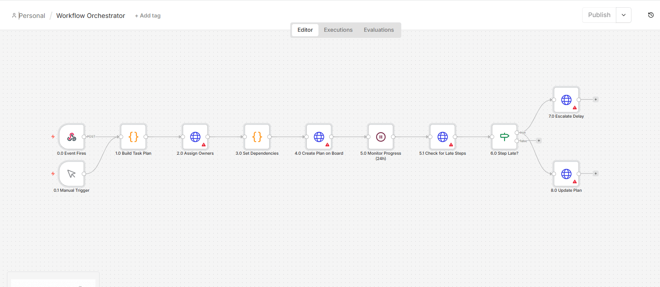This screenshot has width=660, height=287.
Task: Switch to the Executions tab
Action: pyautogui.click(x=338, y=30)
